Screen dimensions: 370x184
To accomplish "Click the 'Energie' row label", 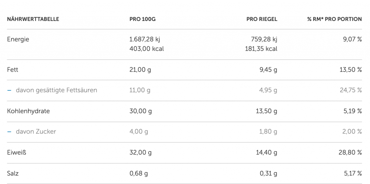I will (x=18, y=39).
